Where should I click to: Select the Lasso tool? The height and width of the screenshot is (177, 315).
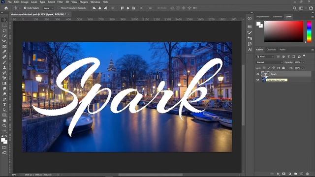4,30
